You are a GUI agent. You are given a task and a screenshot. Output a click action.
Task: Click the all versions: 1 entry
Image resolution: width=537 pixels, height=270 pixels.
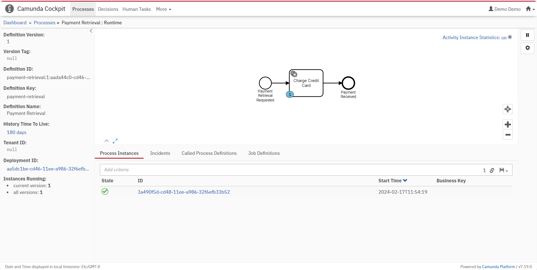click(28, 192)
